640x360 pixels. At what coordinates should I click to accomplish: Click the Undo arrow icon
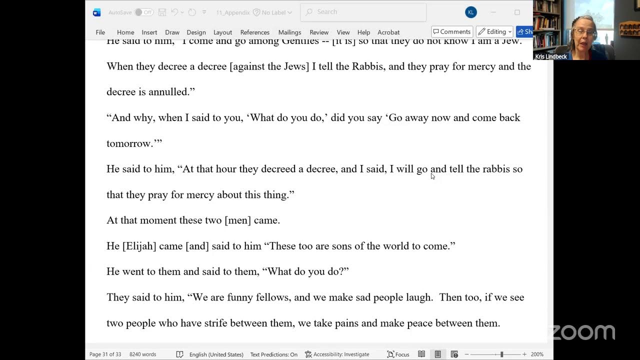pyautogui.click(x=174, y=12)
